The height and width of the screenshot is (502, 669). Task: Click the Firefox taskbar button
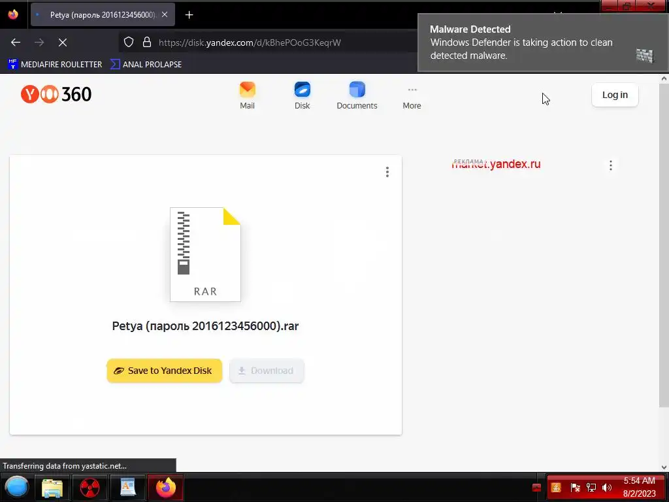(x=165, y=488)
